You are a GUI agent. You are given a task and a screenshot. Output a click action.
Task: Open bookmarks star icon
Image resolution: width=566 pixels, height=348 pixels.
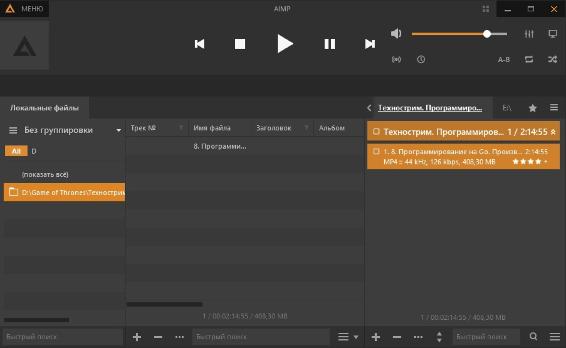[533, 108]
